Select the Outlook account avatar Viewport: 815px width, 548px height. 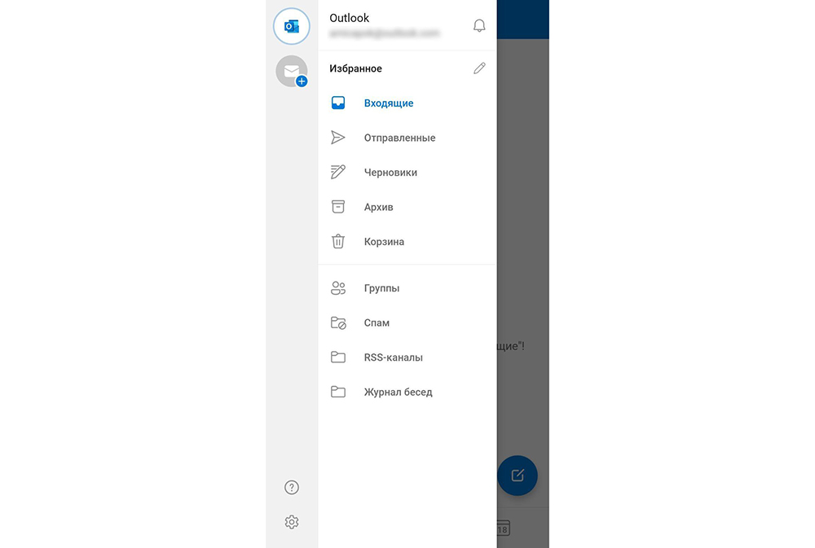[x=291, y=26]
